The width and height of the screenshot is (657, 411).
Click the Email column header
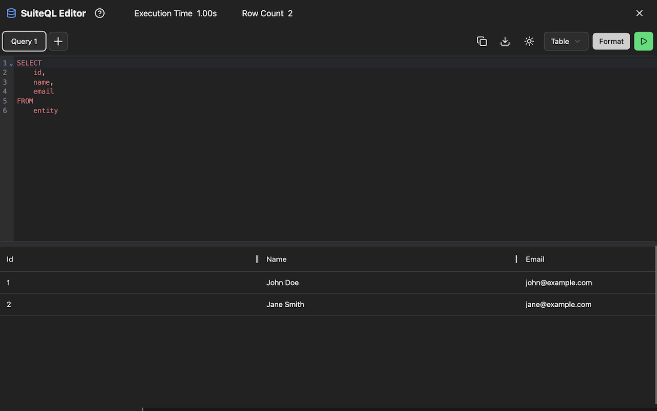coord(587,259)
